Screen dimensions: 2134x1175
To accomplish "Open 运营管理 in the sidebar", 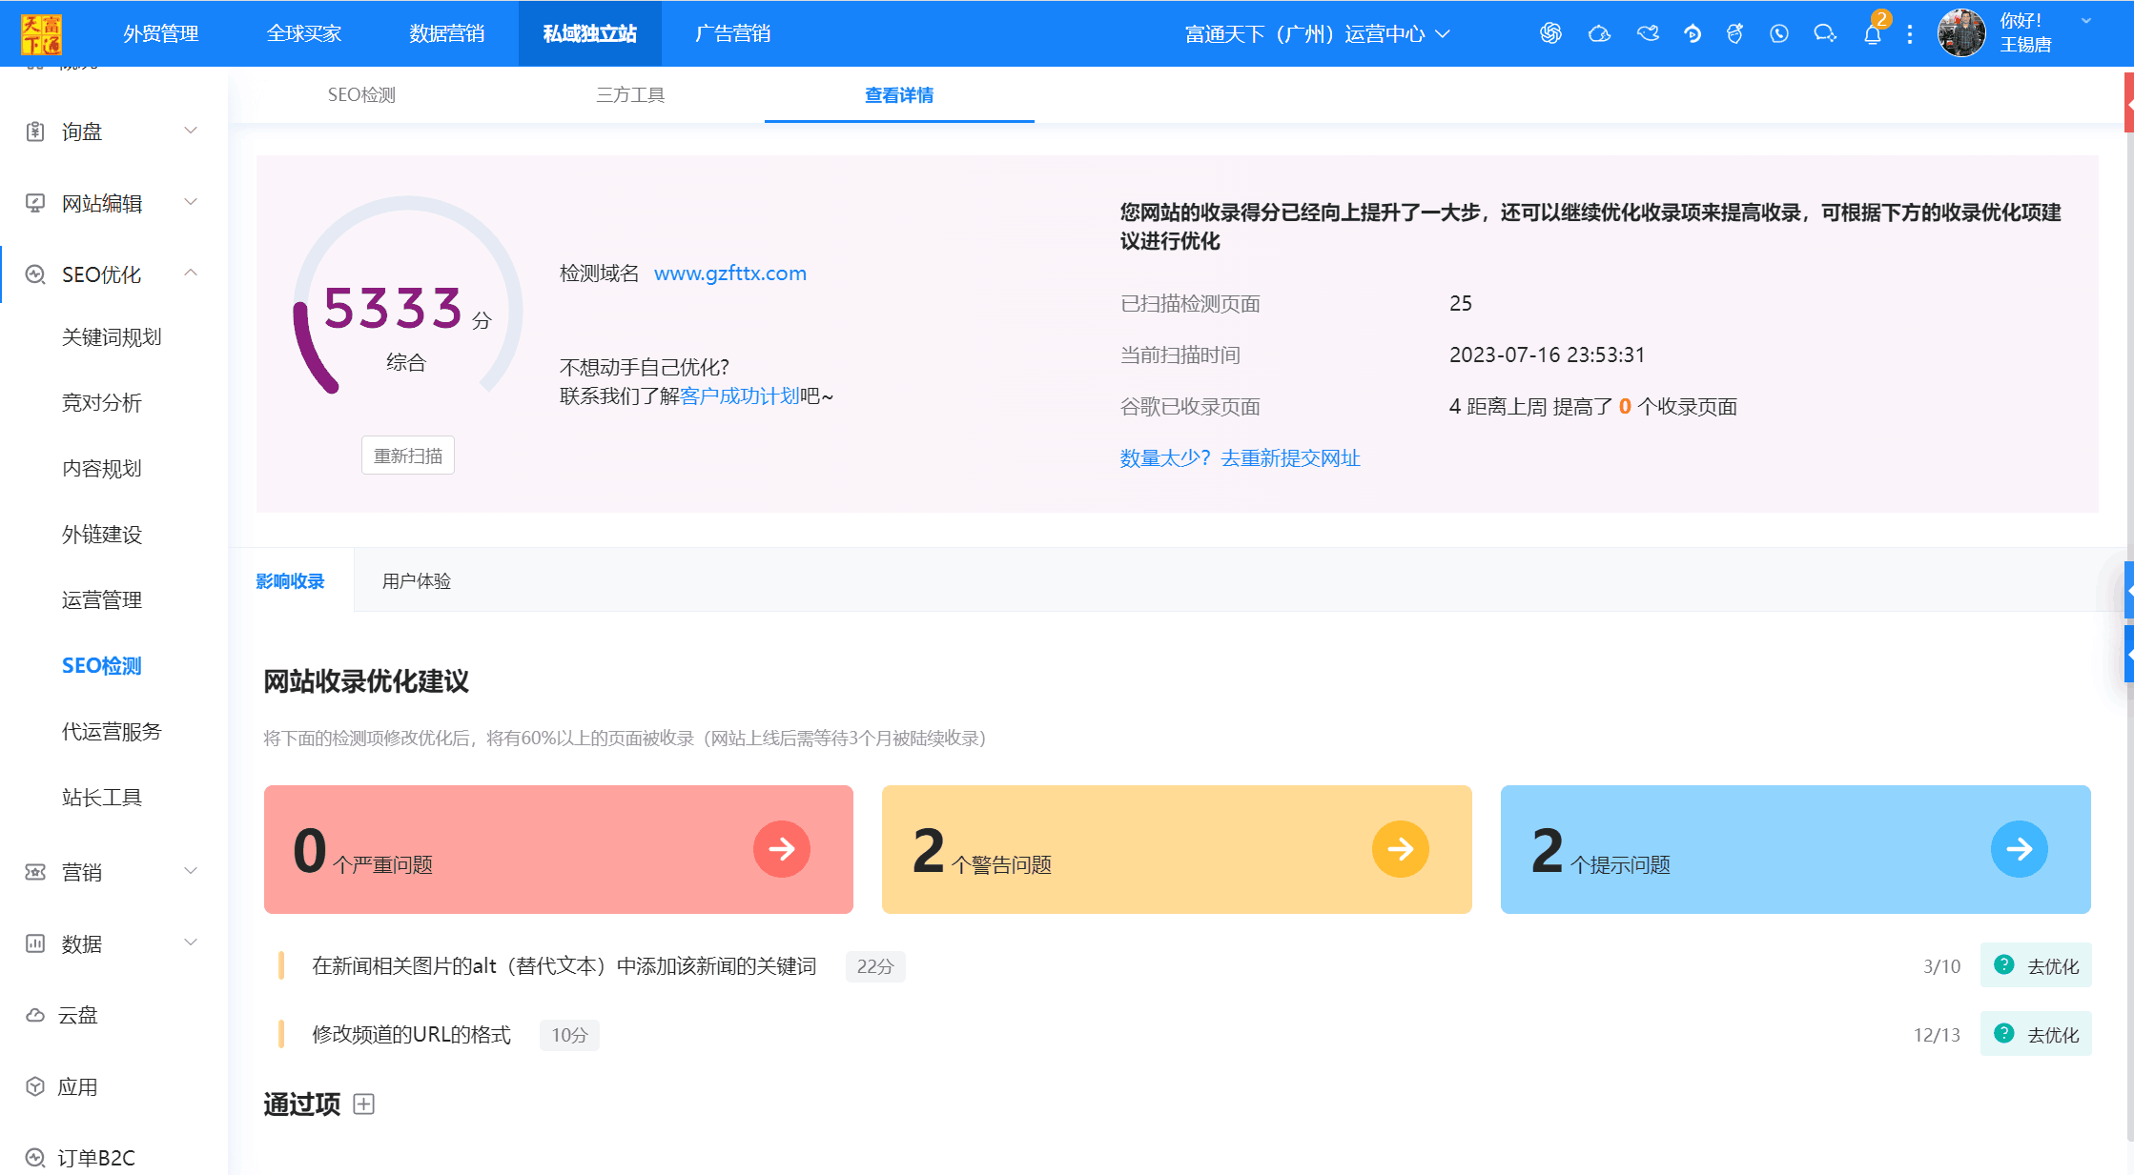I will (x=102, y=600).
